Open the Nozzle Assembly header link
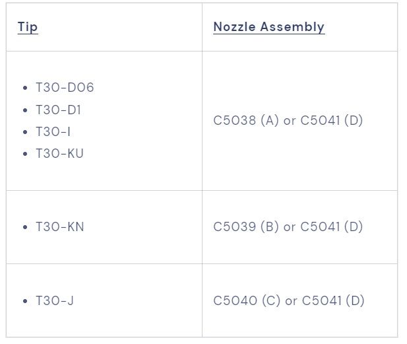Image resolution: width=407 pixels, height=344 pixels. 268,27
